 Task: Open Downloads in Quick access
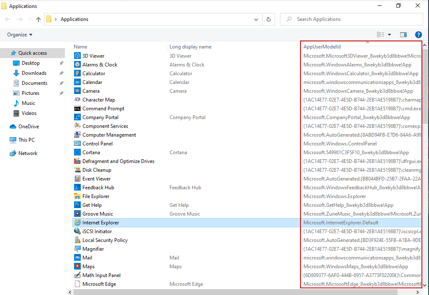[34, 73]
